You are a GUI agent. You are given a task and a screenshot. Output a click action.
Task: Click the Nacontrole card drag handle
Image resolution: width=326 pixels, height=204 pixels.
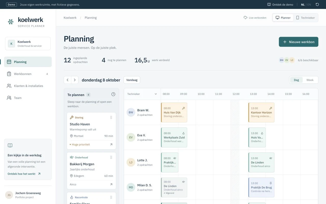pos(111,197)
